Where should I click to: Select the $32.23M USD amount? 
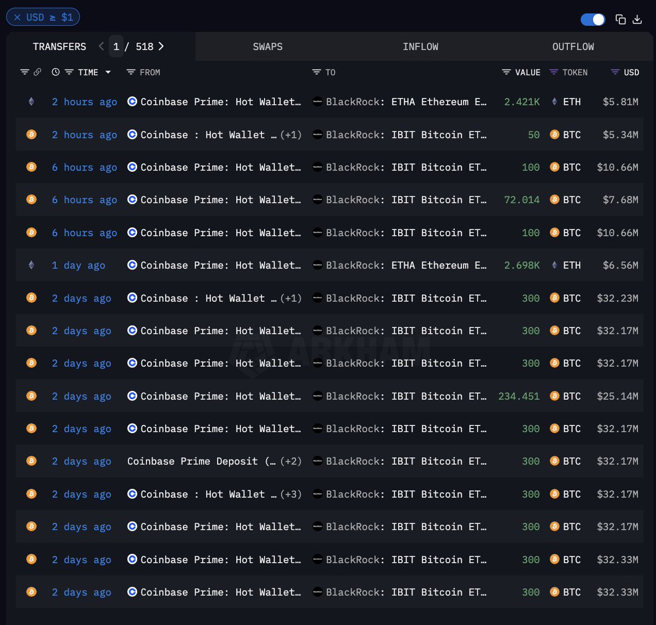[x=618, y=298]
